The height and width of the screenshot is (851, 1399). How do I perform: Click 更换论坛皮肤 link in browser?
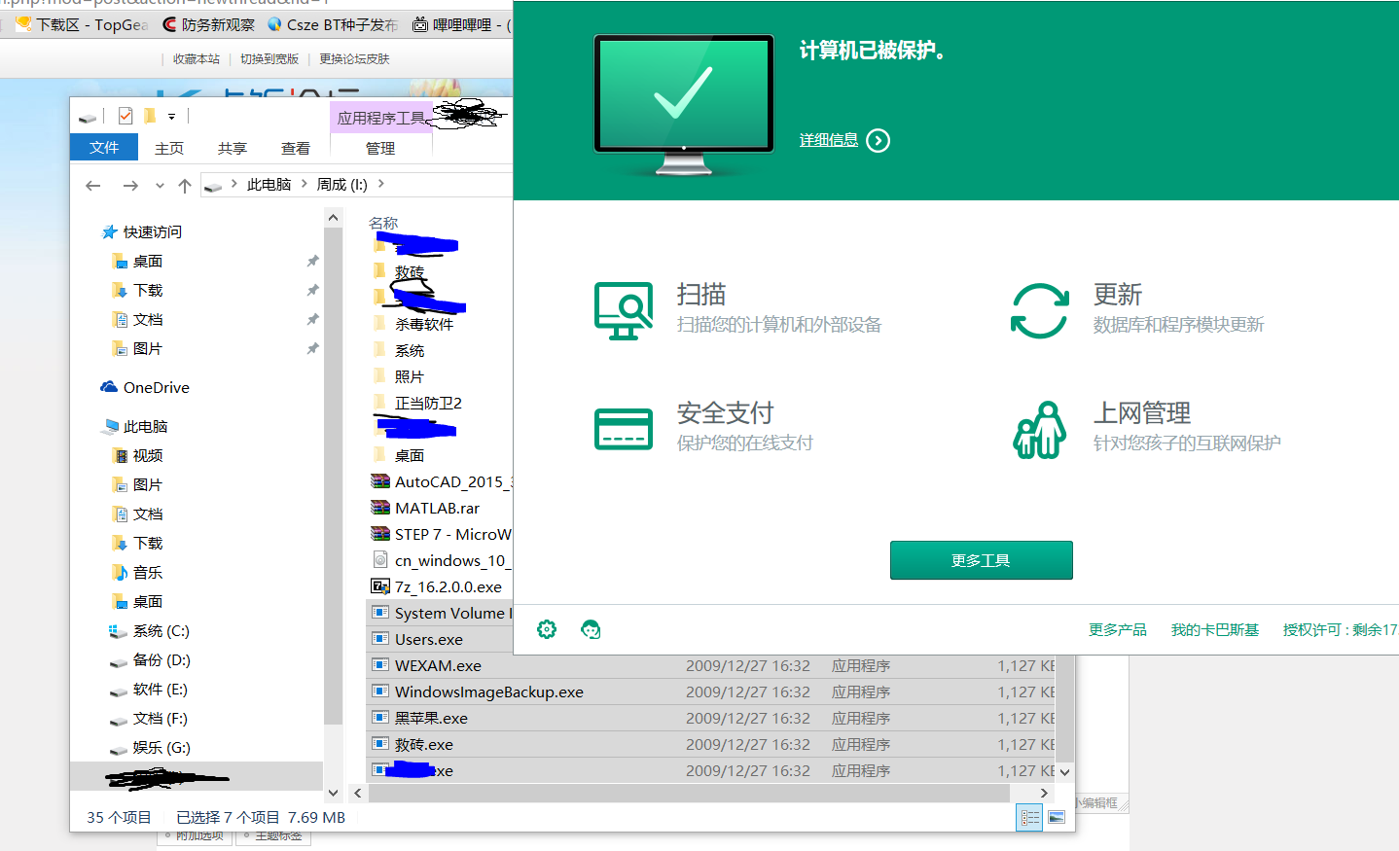click(354, 58)
